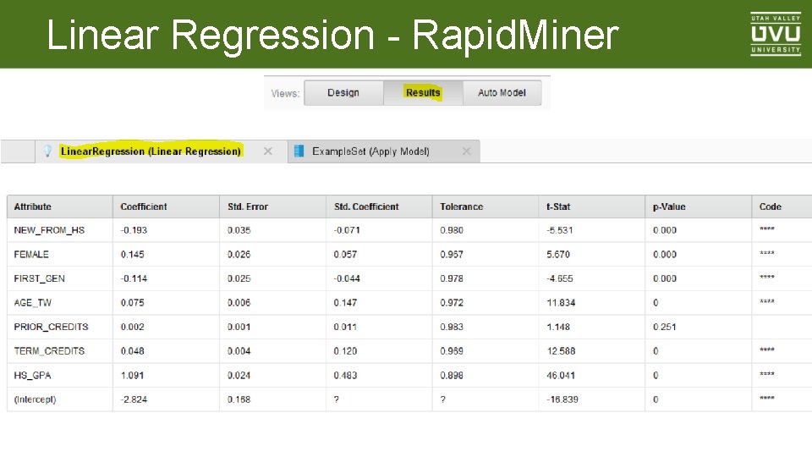Click std. coefficient value 0.147
The width and height of the screenshot is (812, 457).
pyautogui.click(x=345, y=303)
